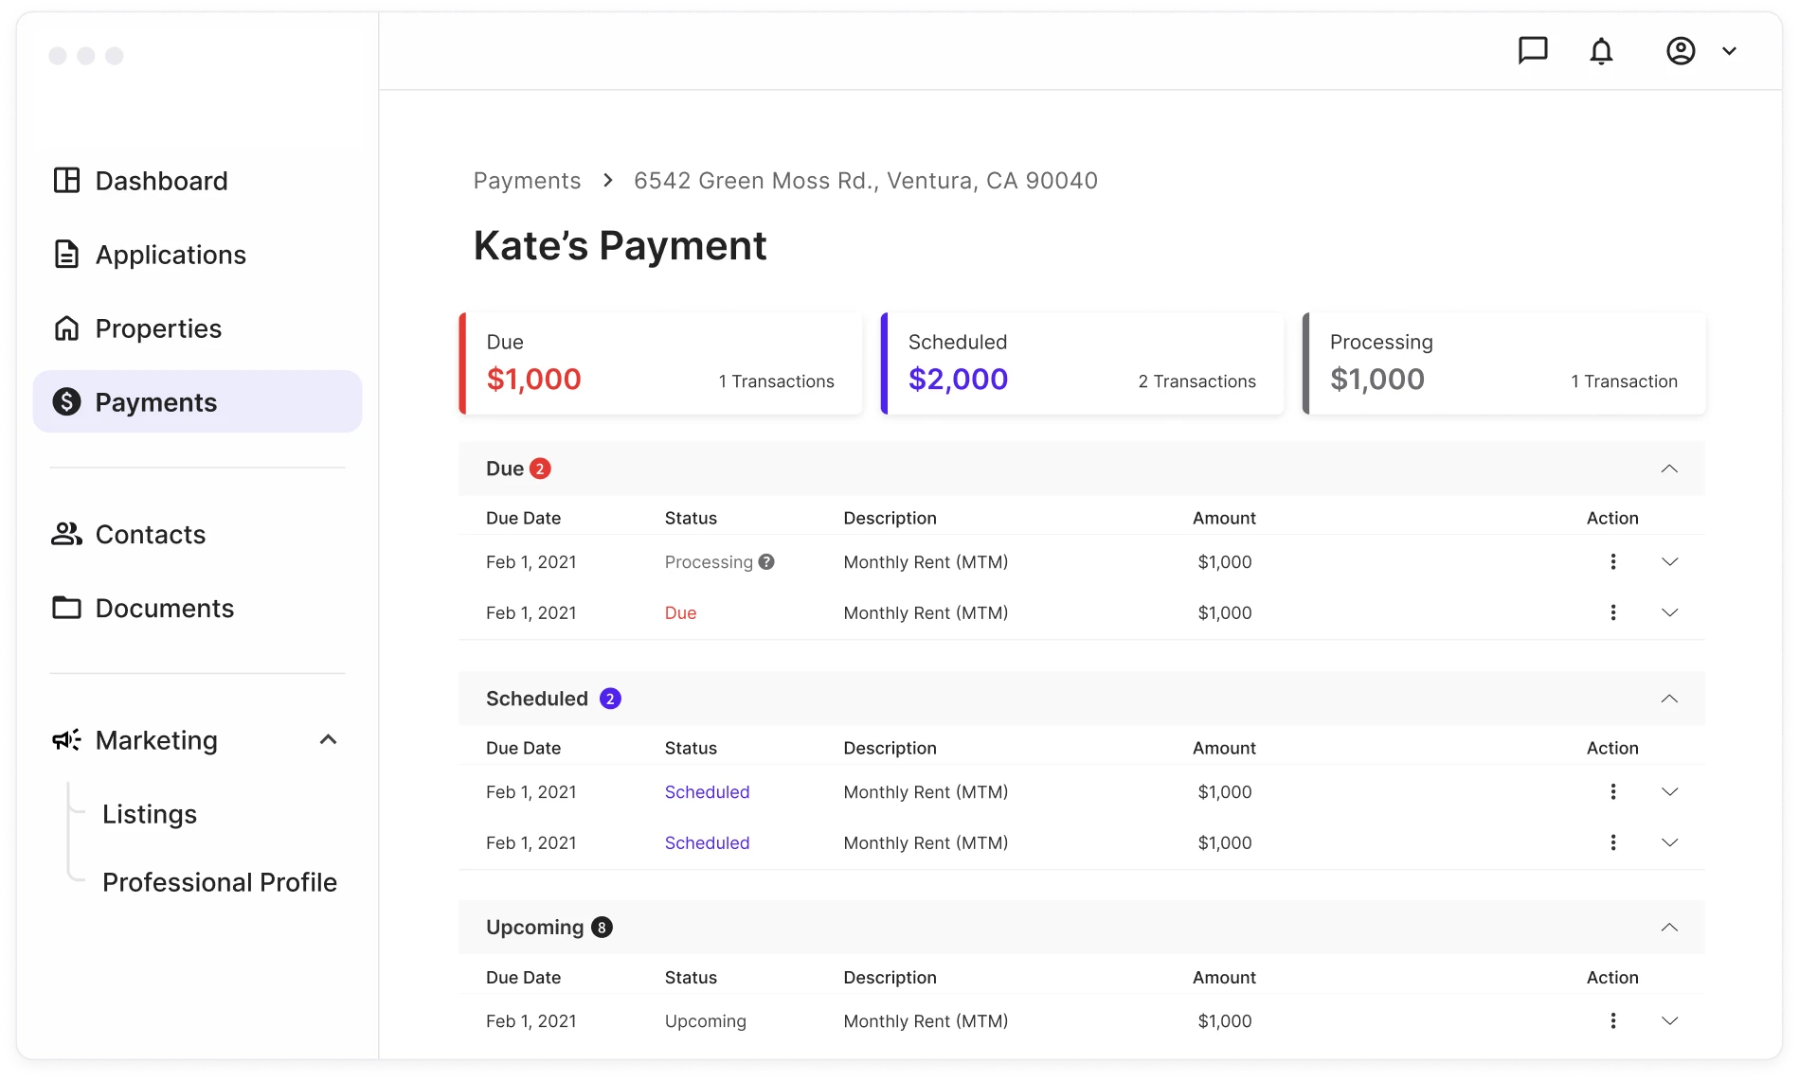Open the chat messages icon
Viewport: 1799px width, 1080px height.
(x=1532, y=50)
